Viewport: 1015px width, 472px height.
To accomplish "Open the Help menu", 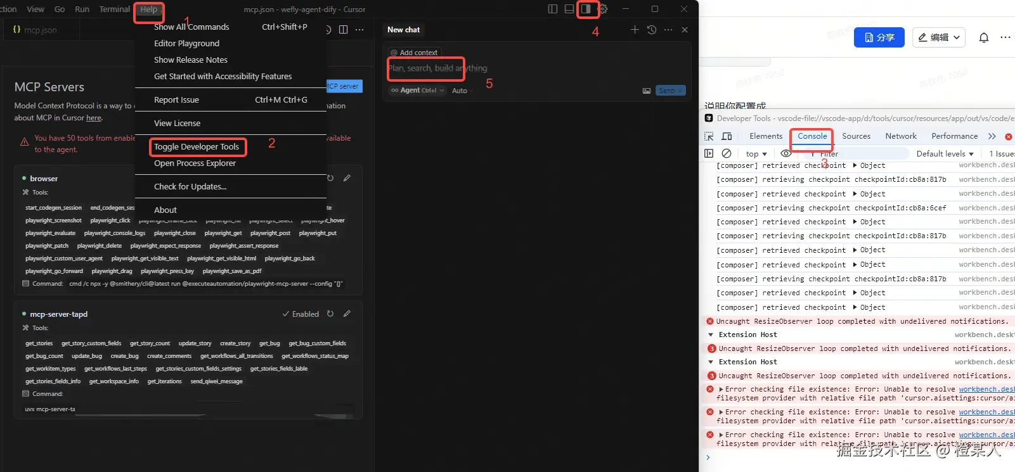I will coord(149,10).
